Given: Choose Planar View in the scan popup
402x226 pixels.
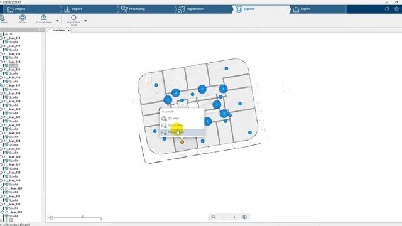Looking at the screenshot, I should pos(182,132).
